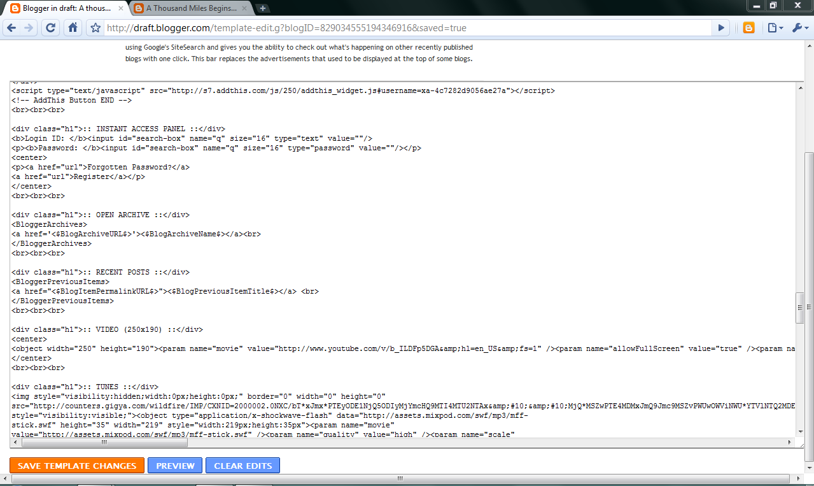Reload the page with the refresh icon
This screenshot has height=486, width=814.
coord(51,27)
